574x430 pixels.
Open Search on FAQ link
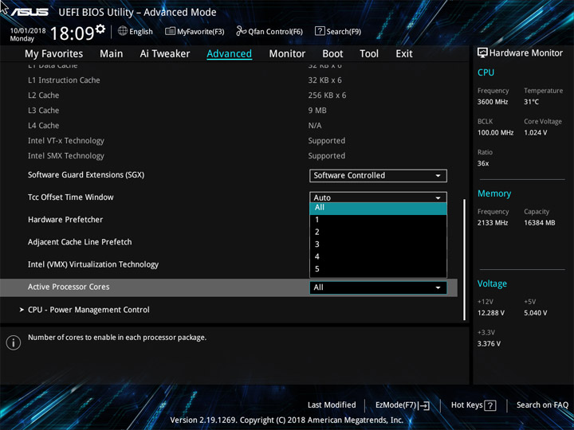pos(542,405)
